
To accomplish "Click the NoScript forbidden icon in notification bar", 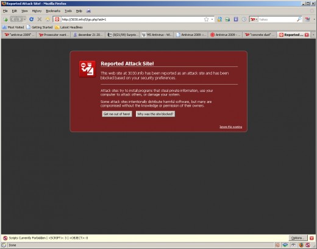I will click(5, 238).
